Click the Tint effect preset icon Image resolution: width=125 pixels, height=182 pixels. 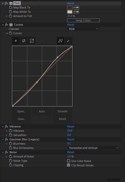click(x=11, y=3)
